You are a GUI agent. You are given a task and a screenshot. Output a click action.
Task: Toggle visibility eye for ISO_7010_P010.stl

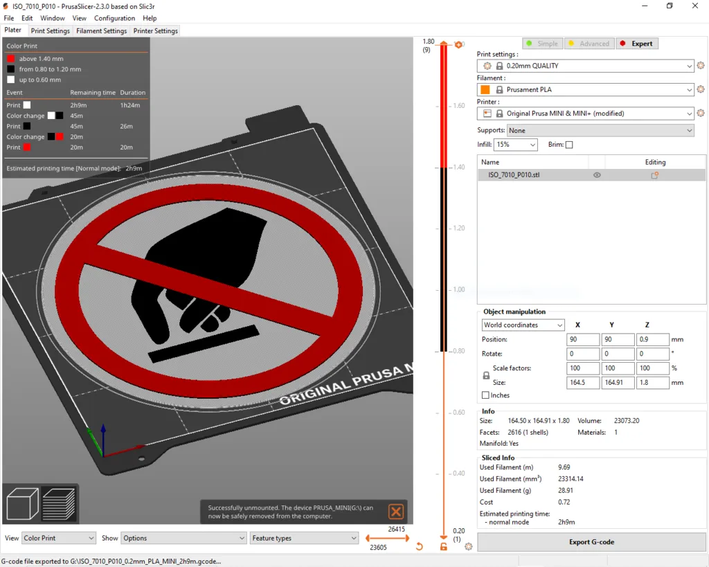coord(597,175)
